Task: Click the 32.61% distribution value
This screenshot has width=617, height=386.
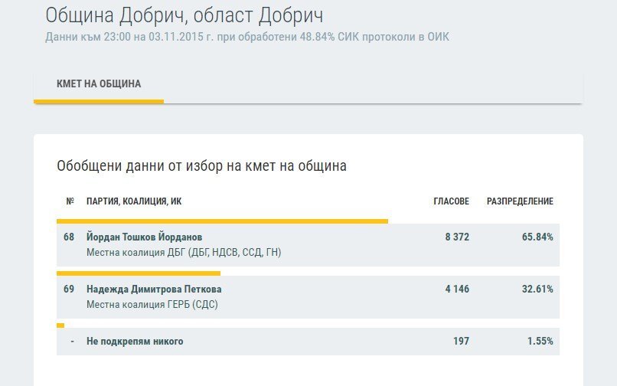Action: pos(537,289)
